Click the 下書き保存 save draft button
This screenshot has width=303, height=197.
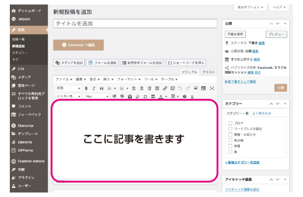(236, 34)
